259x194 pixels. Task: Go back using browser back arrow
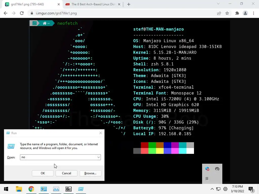coord(6,13)
